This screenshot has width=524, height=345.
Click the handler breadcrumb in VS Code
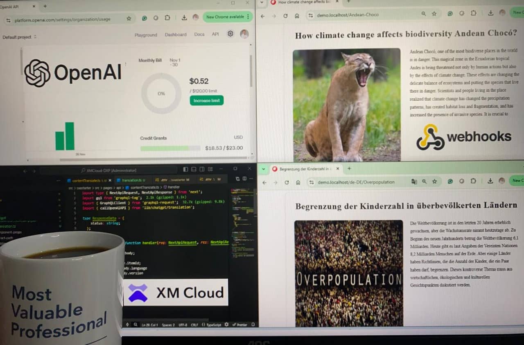171,187
